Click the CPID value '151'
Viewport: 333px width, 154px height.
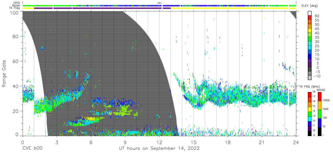point(159,3)
